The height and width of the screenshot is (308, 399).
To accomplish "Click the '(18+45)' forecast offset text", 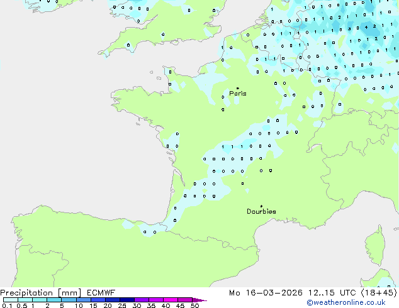I will (379, 293).
